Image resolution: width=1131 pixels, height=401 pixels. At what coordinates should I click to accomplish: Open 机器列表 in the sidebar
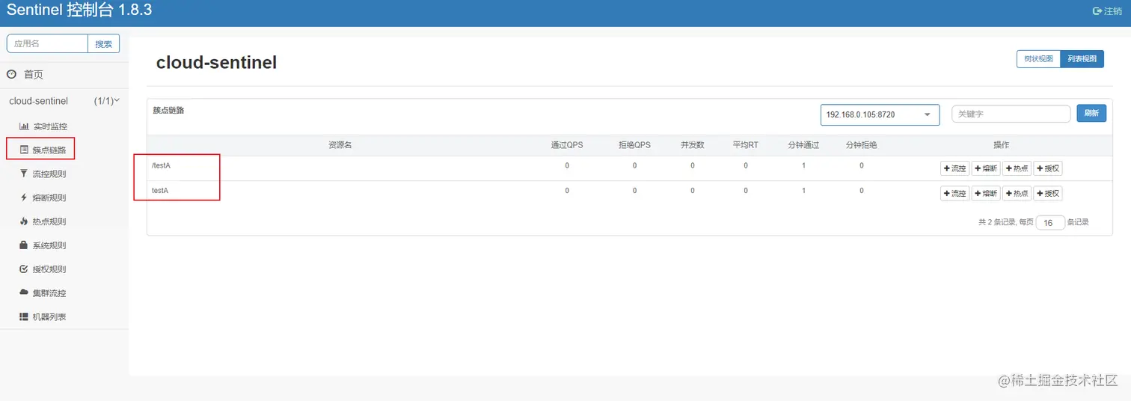pyautogui.click(x=49, y=316)
